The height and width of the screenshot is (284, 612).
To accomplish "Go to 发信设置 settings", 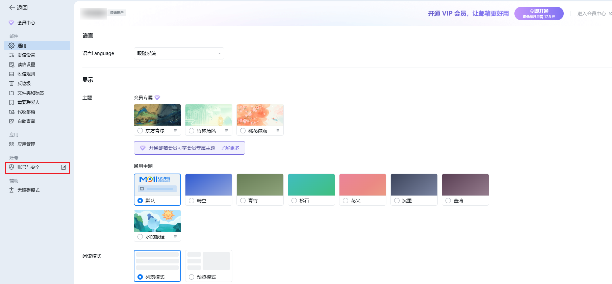I will click(x=37, y=55).
